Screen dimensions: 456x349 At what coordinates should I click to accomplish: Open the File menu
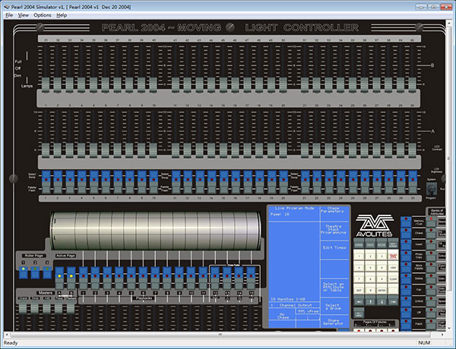click(9, 15)
